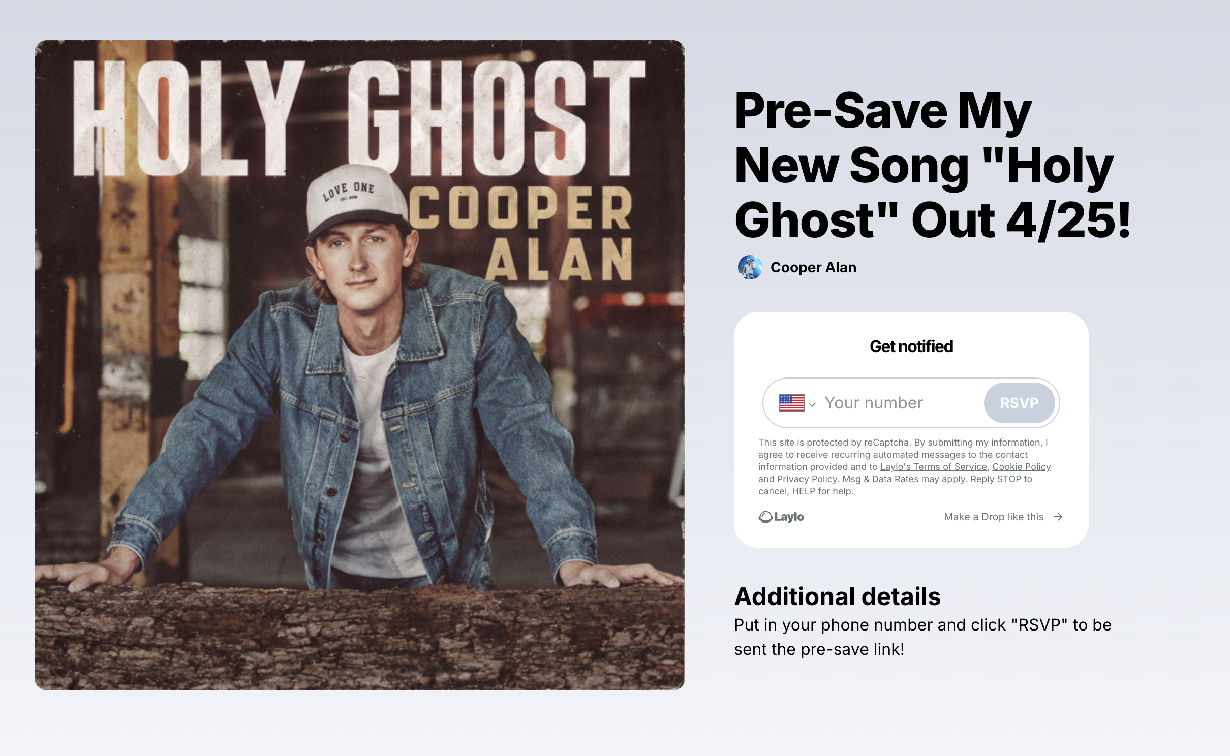Click the US flag country icon
Viewport: 1230px width, 756px height.
click(x=791, y=403)
